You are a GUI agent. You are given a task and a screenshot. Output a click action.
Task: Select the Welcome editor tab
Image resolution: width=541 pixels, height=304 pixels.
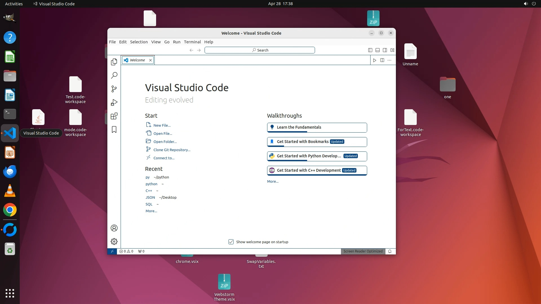138,60
